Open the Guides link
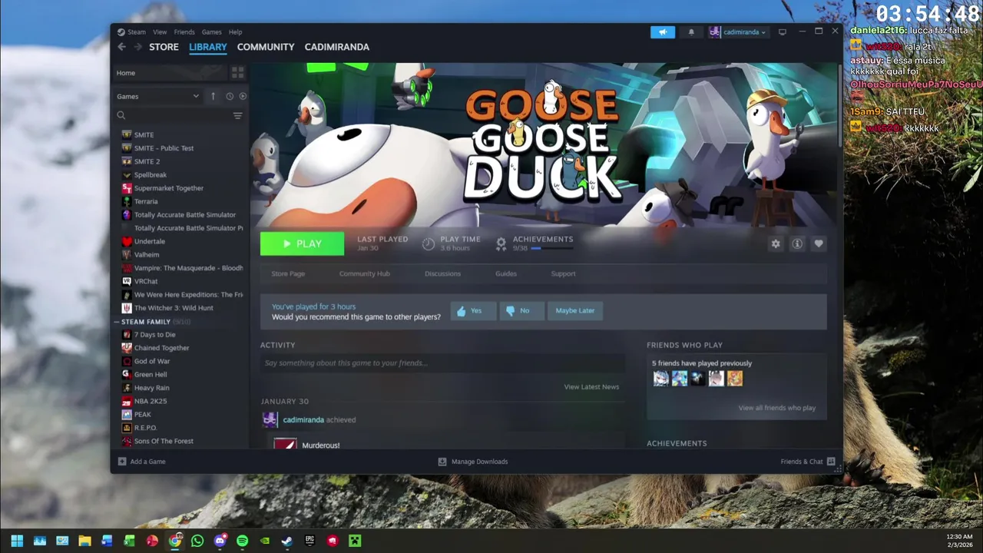 tap(506, 273)
